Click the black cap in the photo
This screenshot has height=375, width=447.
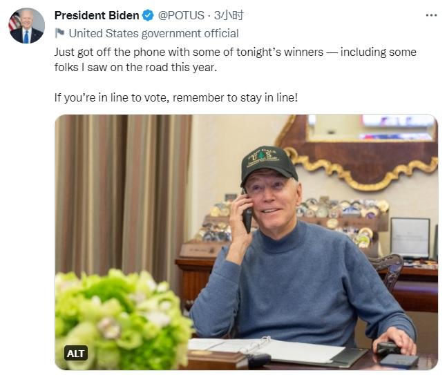(x=269, y=162)
